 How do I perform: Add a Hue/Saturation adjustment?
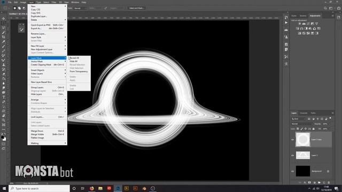point(297,28)
